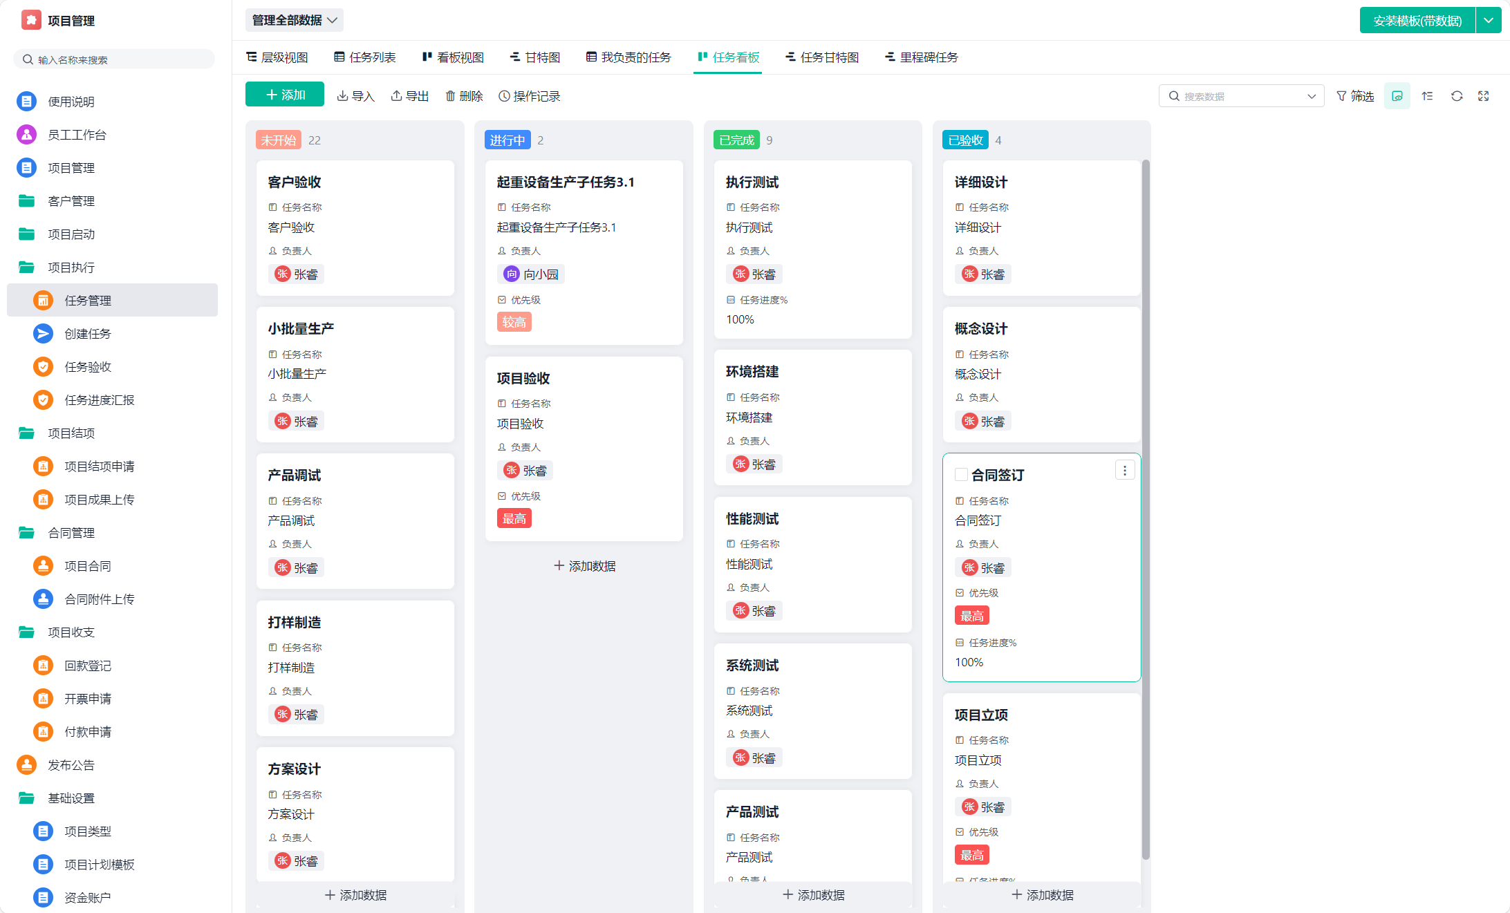Open the dropdown arrow beside 安装模板
This screenshot has height=913, width=1510.
click(x=1489, y=21)
